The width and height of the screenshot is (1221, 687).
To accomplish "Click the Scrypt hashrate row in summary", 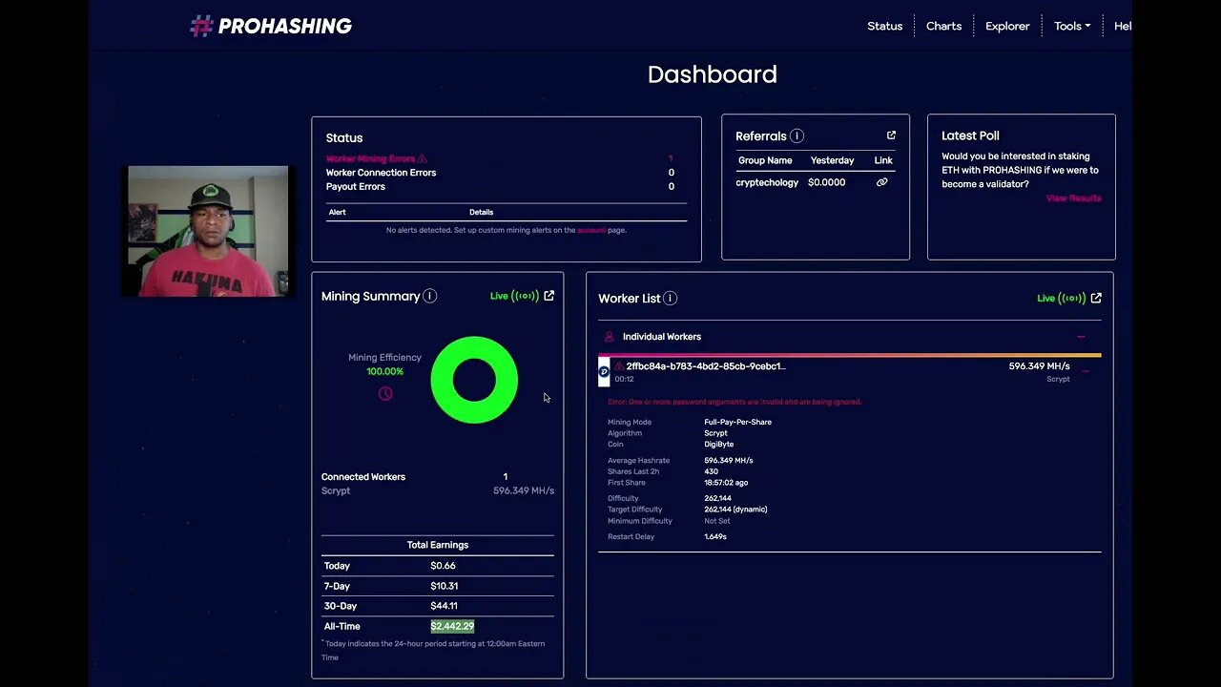I will coord(437,490).
